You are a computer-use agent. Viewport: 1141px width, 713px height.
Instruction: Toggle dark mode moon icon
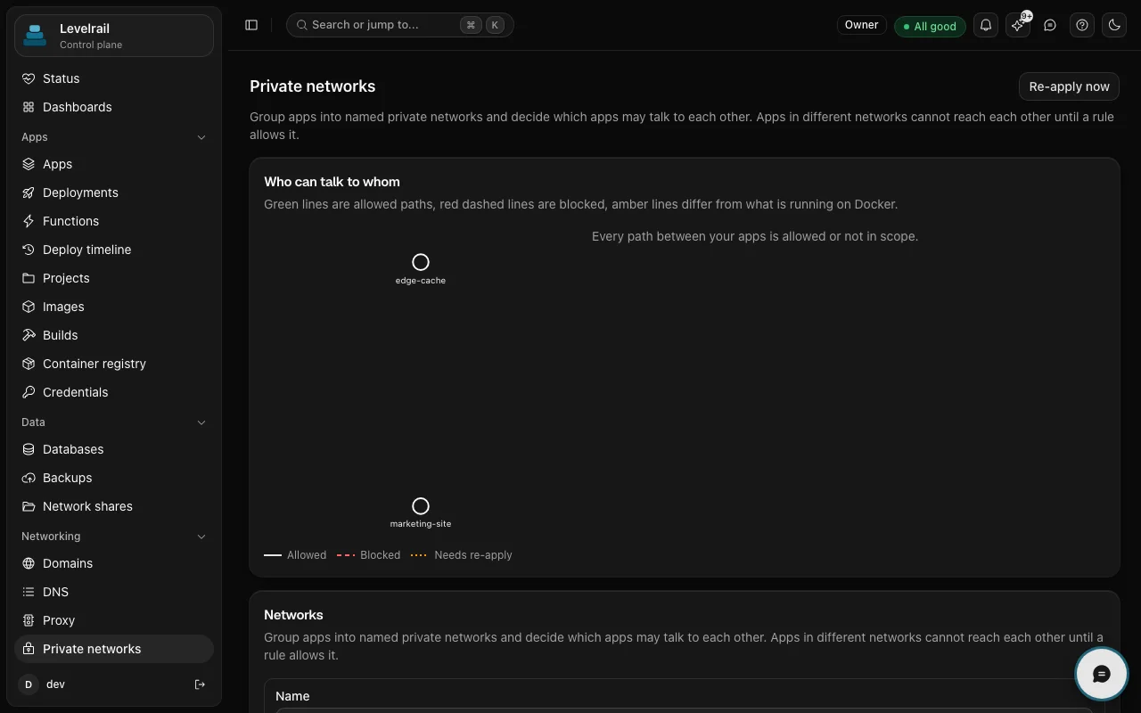tap(1114, 25)
